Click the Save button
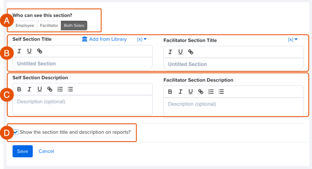312x169 pixels. [23, 151]
